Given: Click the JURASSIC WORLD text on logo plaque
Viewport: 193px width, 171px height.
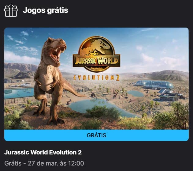Looking at the screenshot, I should 97,61.
